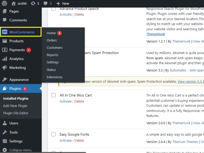Click the WooCommerce logo icon
The width and height of the screenshot is (204, 153).
pos(5,32)
